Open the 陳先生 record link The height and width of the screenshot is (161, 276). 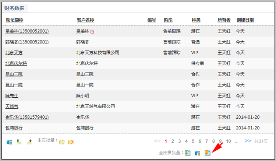pos(12,96)
